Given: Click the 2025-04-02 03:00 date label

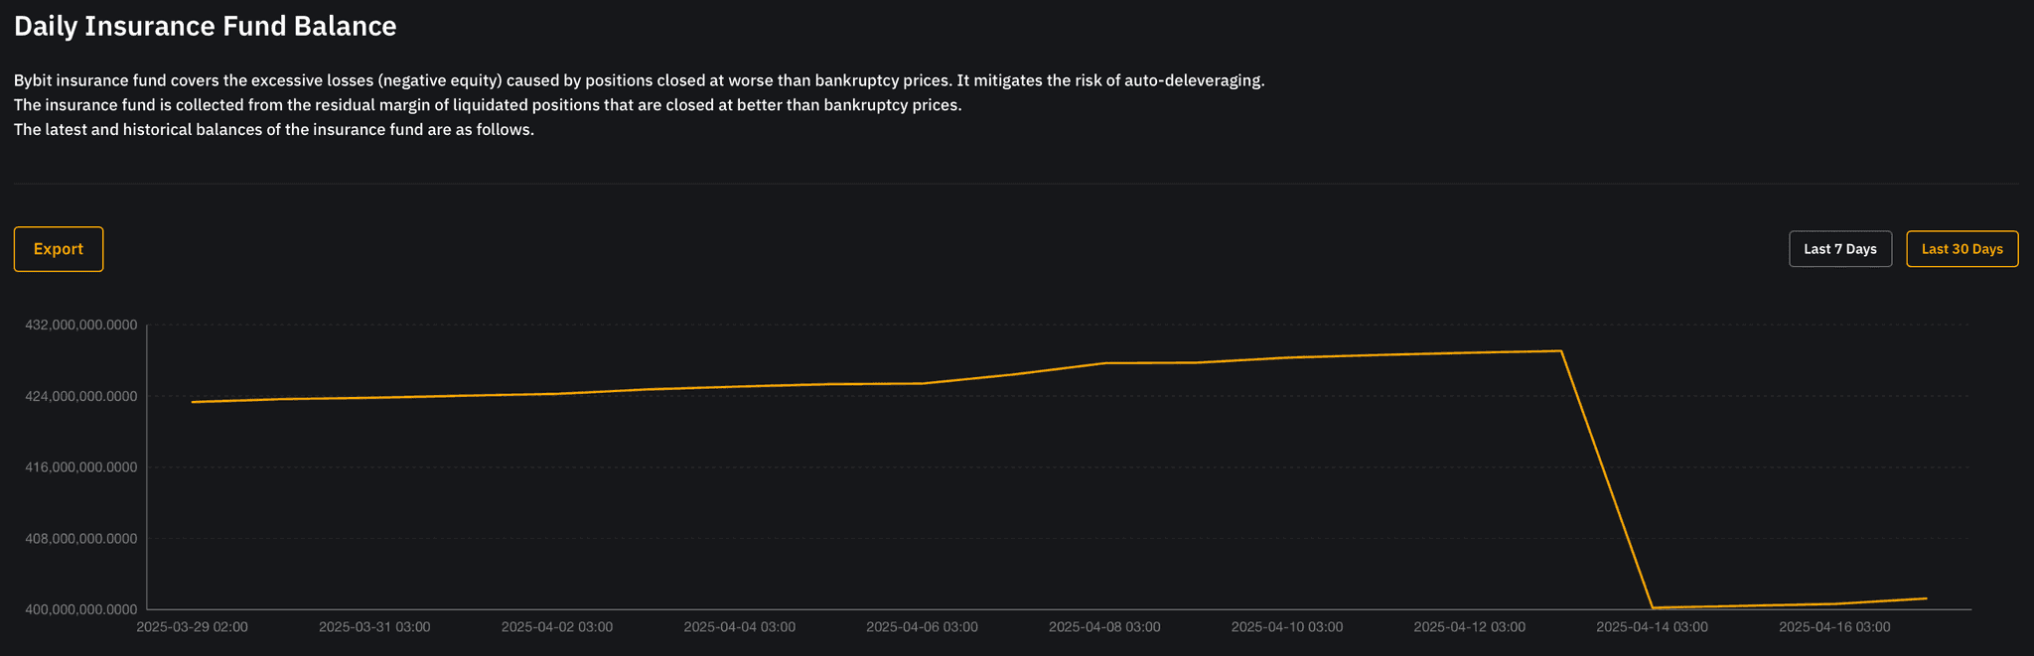Looking at the screenshot, I should [x=557, y=627].
